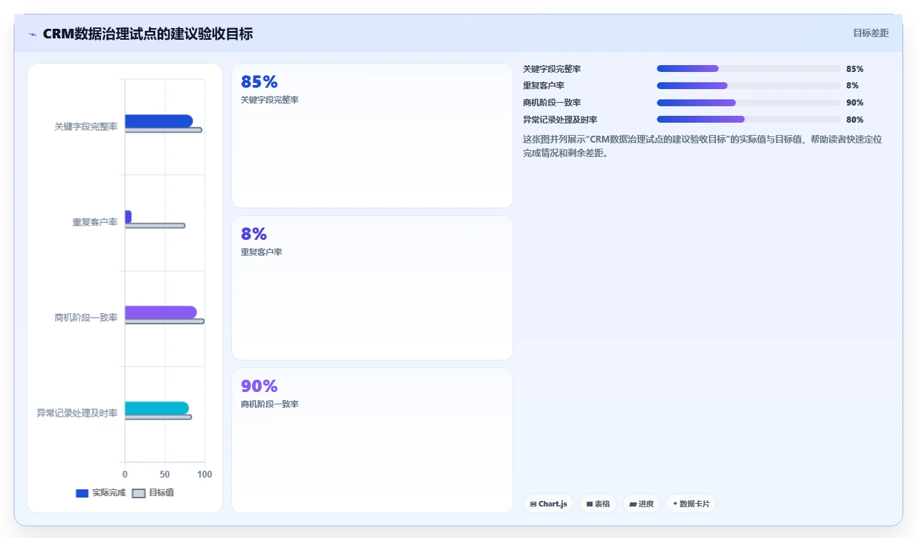Click the chart axis label 商机阶段一致率
Screen dimensions: 917x538
86,318
